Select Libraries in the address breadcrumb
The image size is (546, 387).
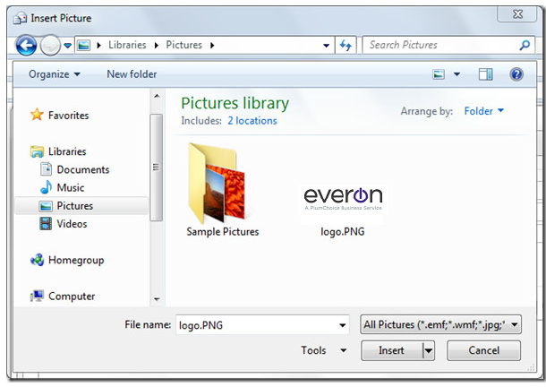coord(127,45)
